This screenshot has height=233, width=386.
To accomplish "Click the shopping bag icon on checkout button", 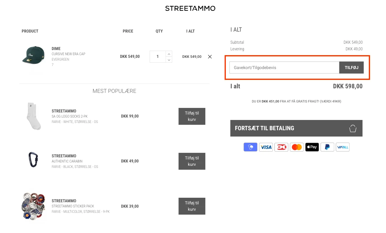I will (353, 128).
